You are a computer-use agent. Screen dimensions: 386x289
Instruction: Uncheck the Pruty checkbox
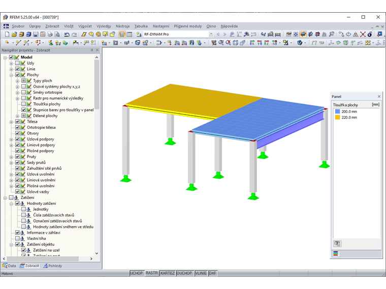pos(17,157)
